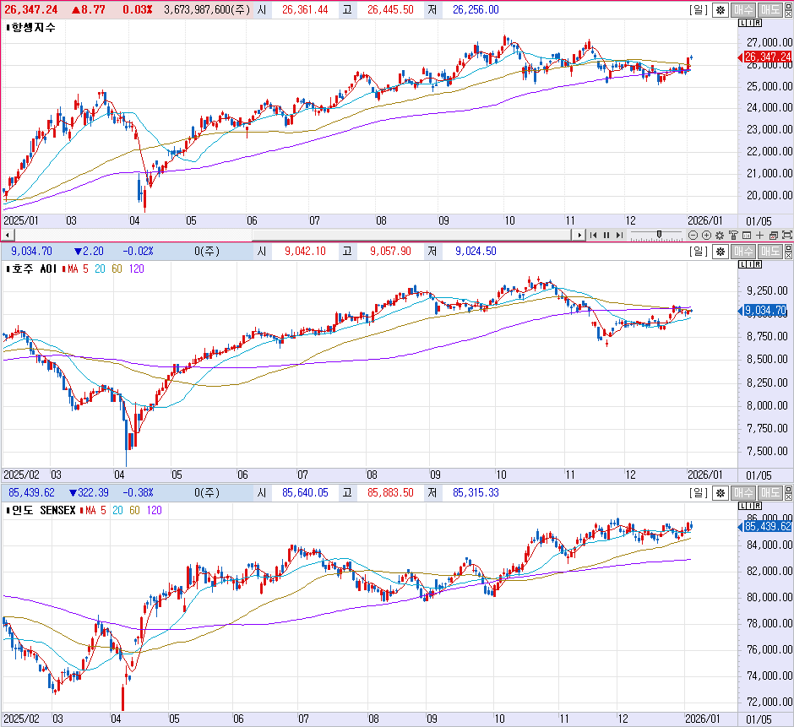Image resolution: width=794 pixels, height=727 pixels.
Task: Toggle L axis button on 호주 AOI chart
Action: (742, 264)
